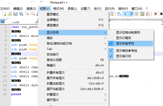Close the open 视图(V) menu
This screenshot has height=106, width=163.
45,9
